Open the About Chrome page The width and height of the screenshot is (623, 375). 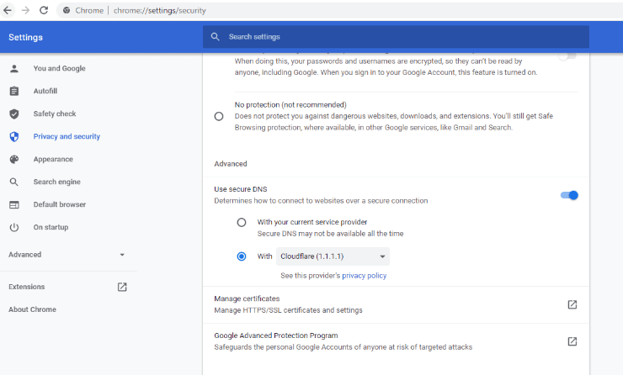[32, 309]
